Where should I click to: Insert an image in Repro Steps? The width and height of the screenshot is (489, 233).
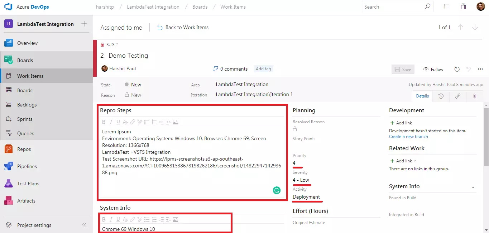(176, 122)
